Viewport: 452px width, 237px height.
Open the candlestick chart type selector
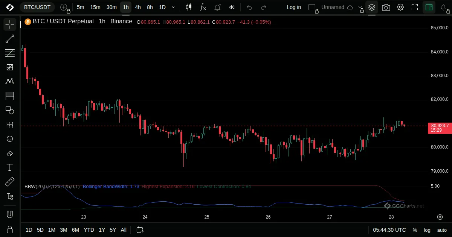pyautogui.click(x=189, y=7)
